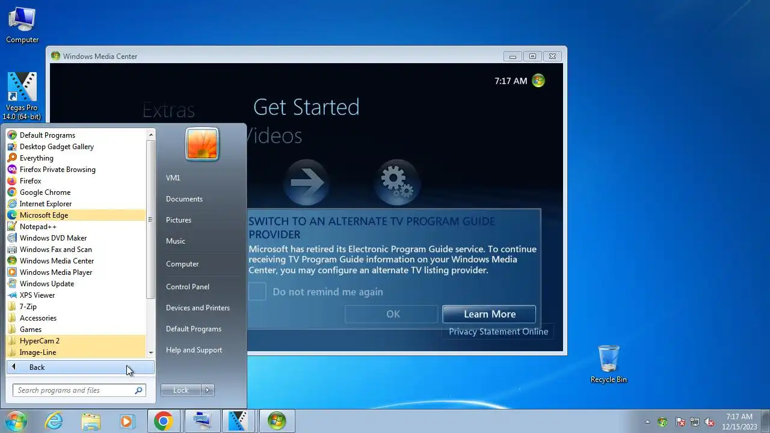The height and width of the screenshot is (433, 770).
Task: Click the gears settings tile in Media Center
Action: (397, 182)
